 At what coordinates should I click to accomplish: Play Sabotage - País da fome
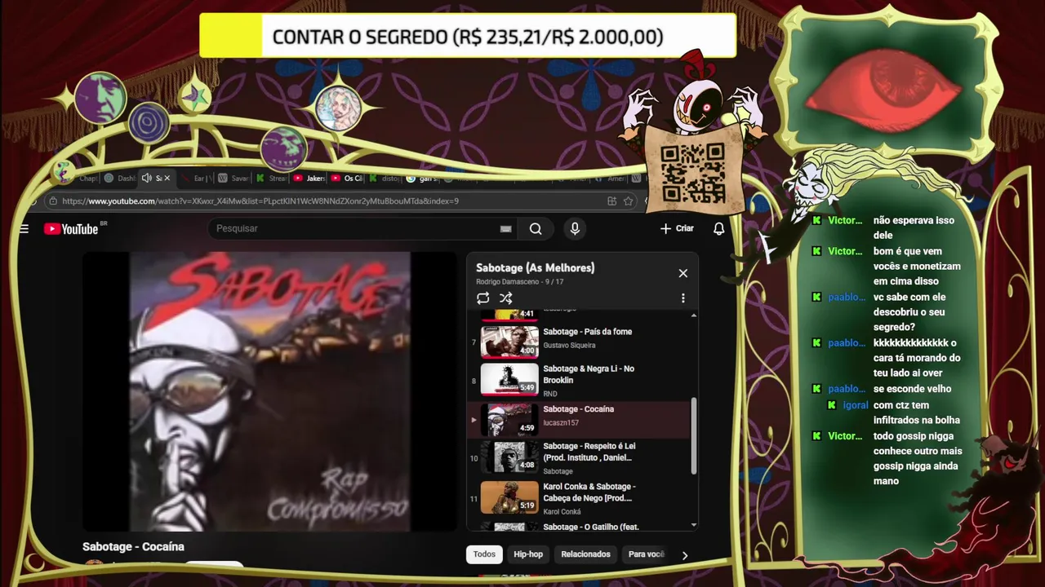pos(587,332)
